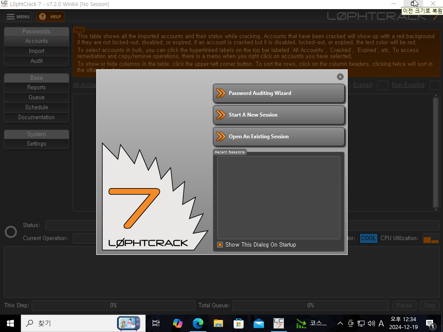Click the System section header
Screen dimensions: 443x332
(36, 134)
